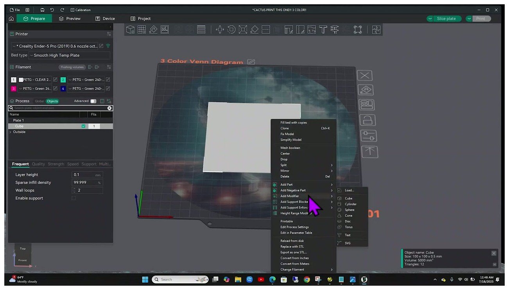Open the Strength settings tab
509x290 pixels.
click(56, 164)
